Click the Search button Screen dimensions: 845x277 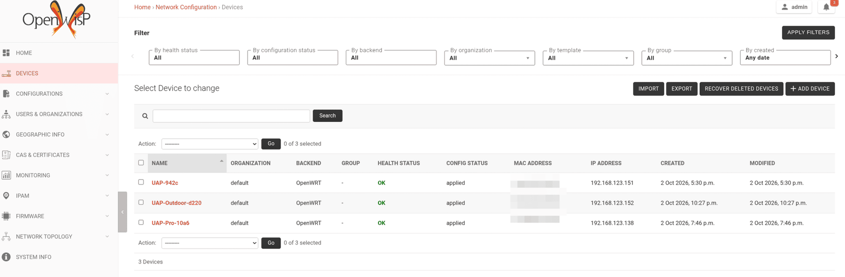[x=327, y=116]
